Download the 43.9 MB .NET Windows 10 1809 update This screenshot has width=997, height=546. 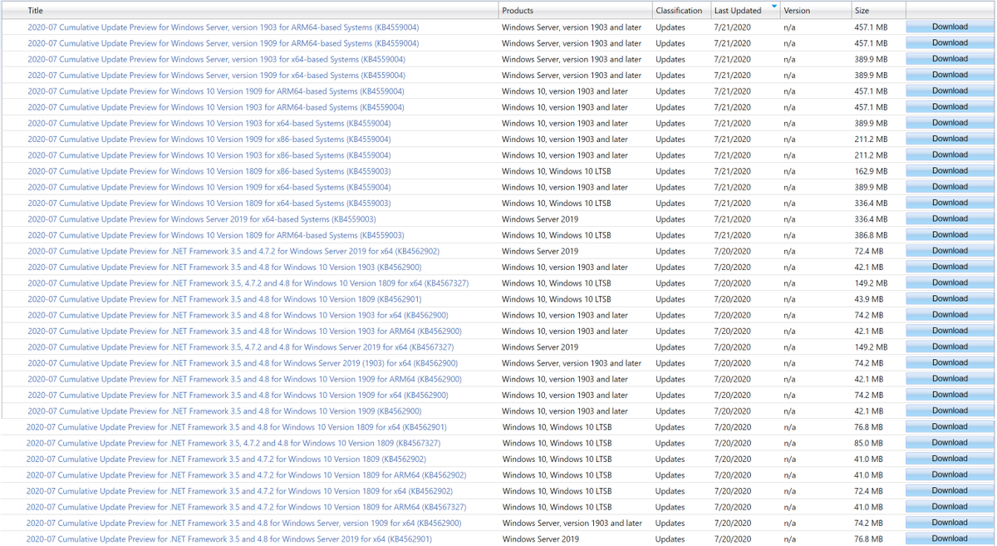pyautogui.click(x=950, y=298)
